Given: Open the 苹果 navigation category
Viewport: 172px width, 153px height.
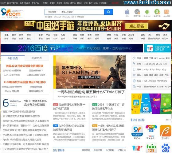Looking at the screenshot, I should 6,35.
